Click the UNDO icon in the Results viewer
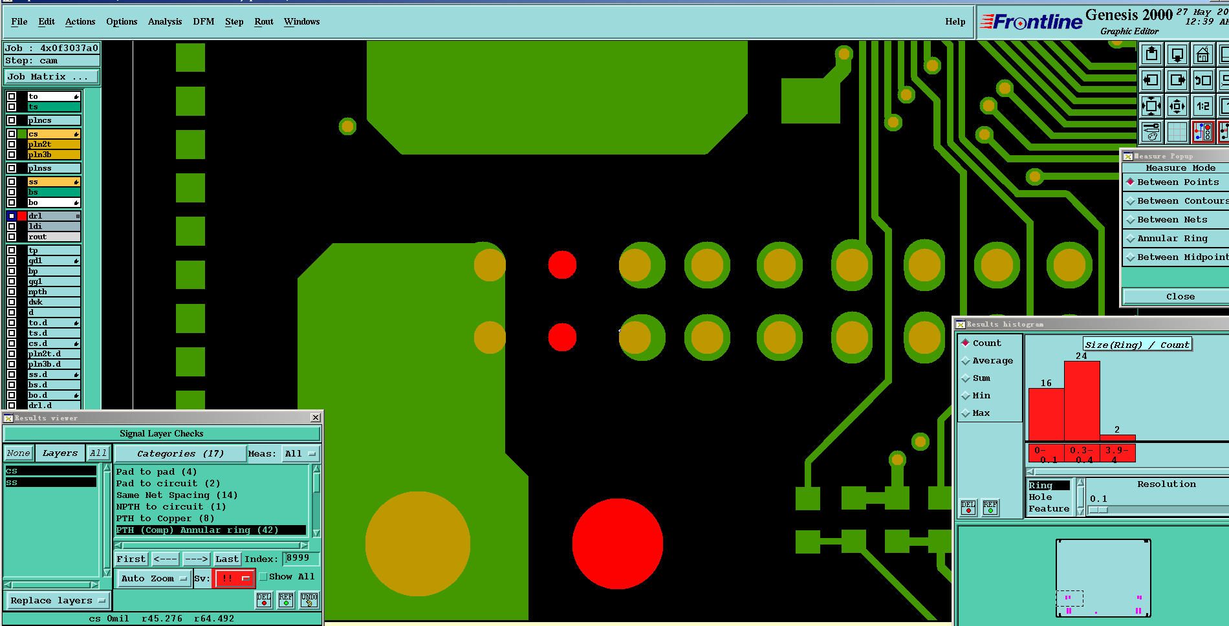 point(309,600)
